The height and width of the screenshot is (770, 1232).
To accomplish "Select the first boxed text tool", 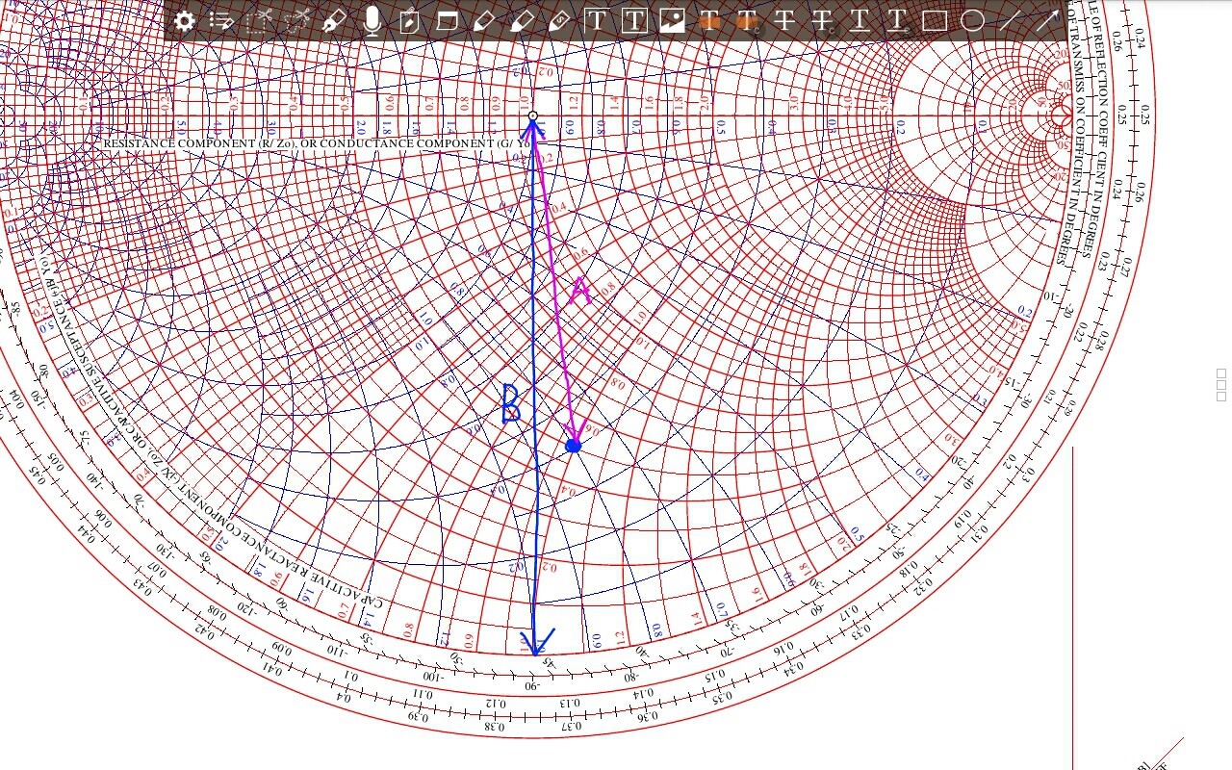I will [596, 20].
